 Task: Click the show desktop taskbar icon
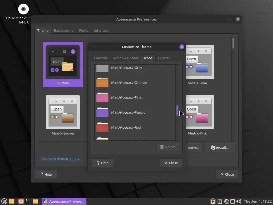12,201
